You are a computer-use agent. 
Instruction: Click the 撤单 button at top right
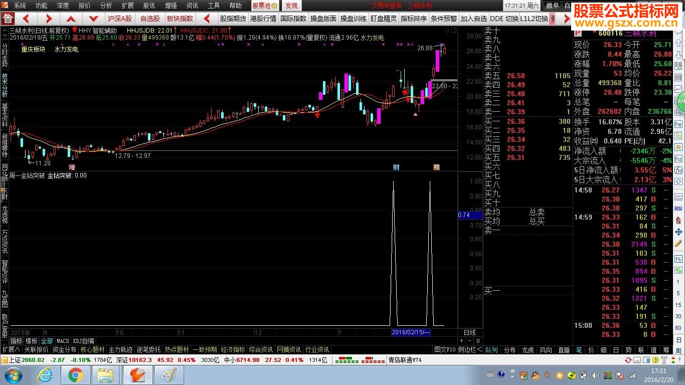coord(552,6)
